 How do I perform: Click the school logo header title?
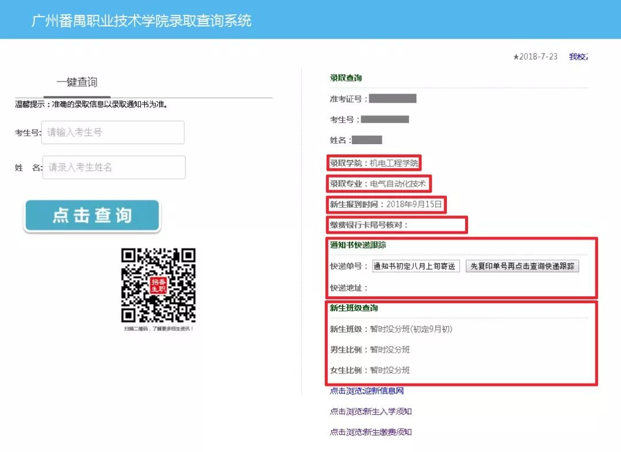click(x=141, y=20)
